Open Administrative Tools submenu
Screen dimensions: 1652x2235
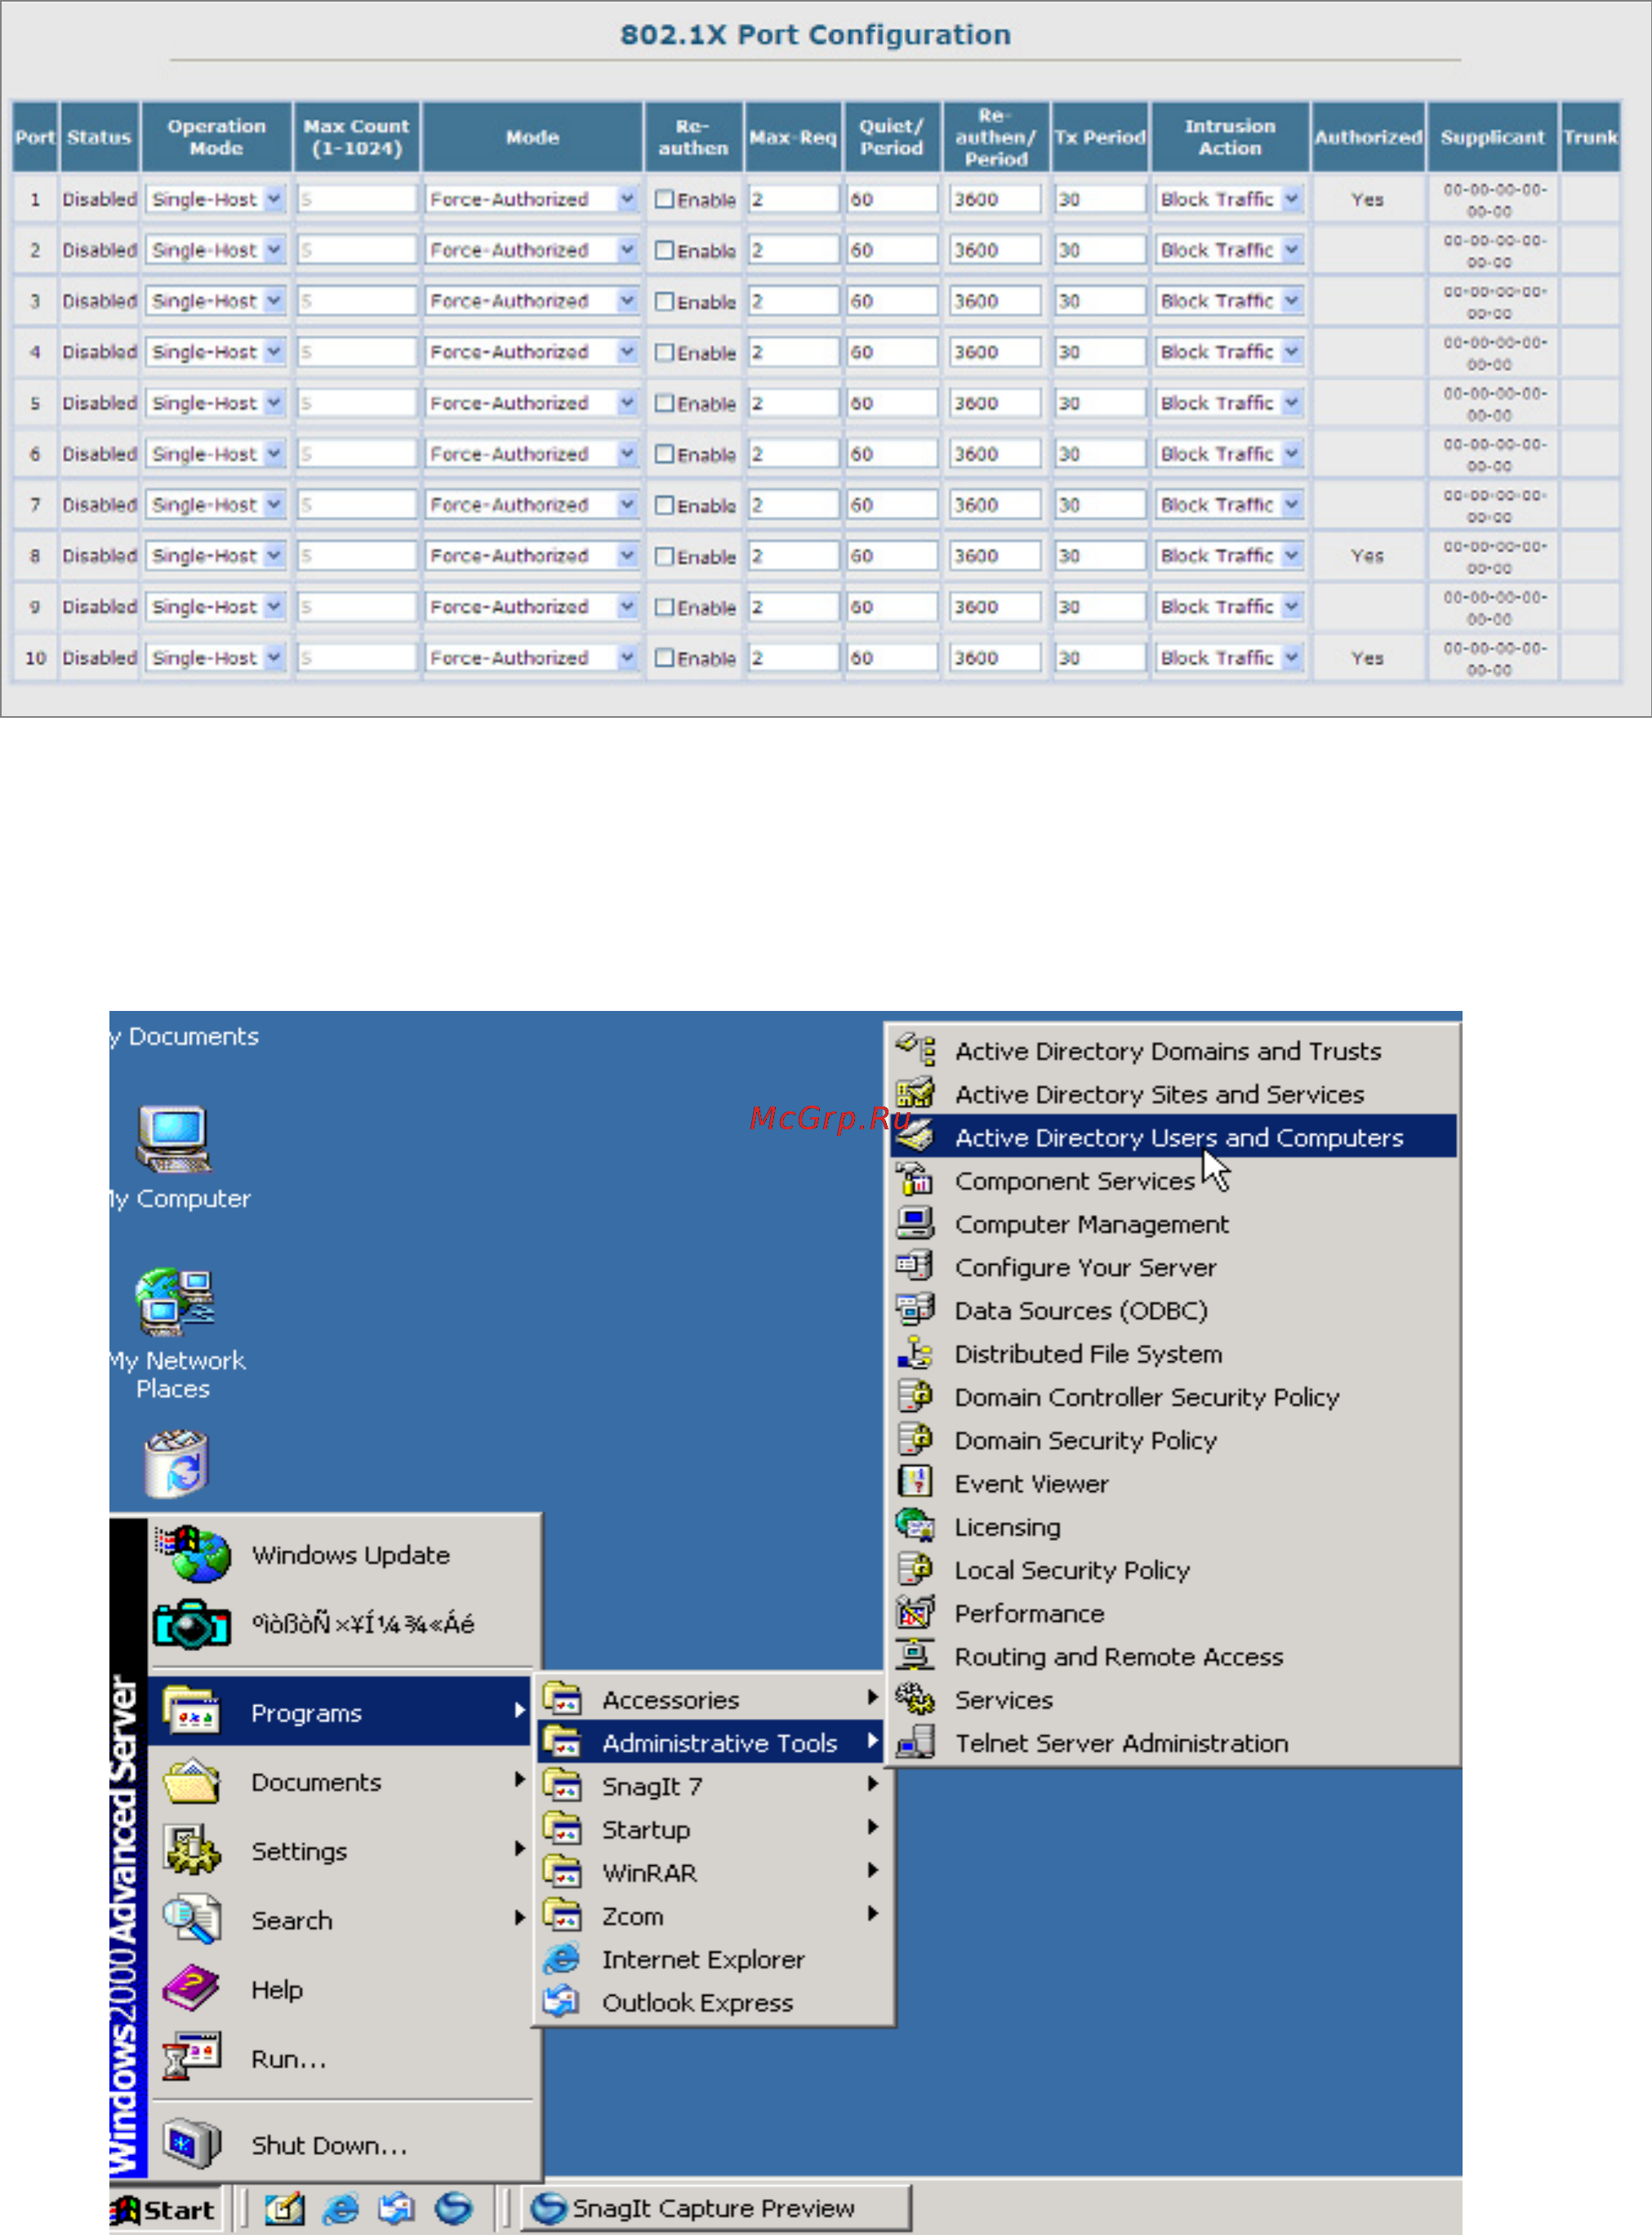[x=711, y=1742]
